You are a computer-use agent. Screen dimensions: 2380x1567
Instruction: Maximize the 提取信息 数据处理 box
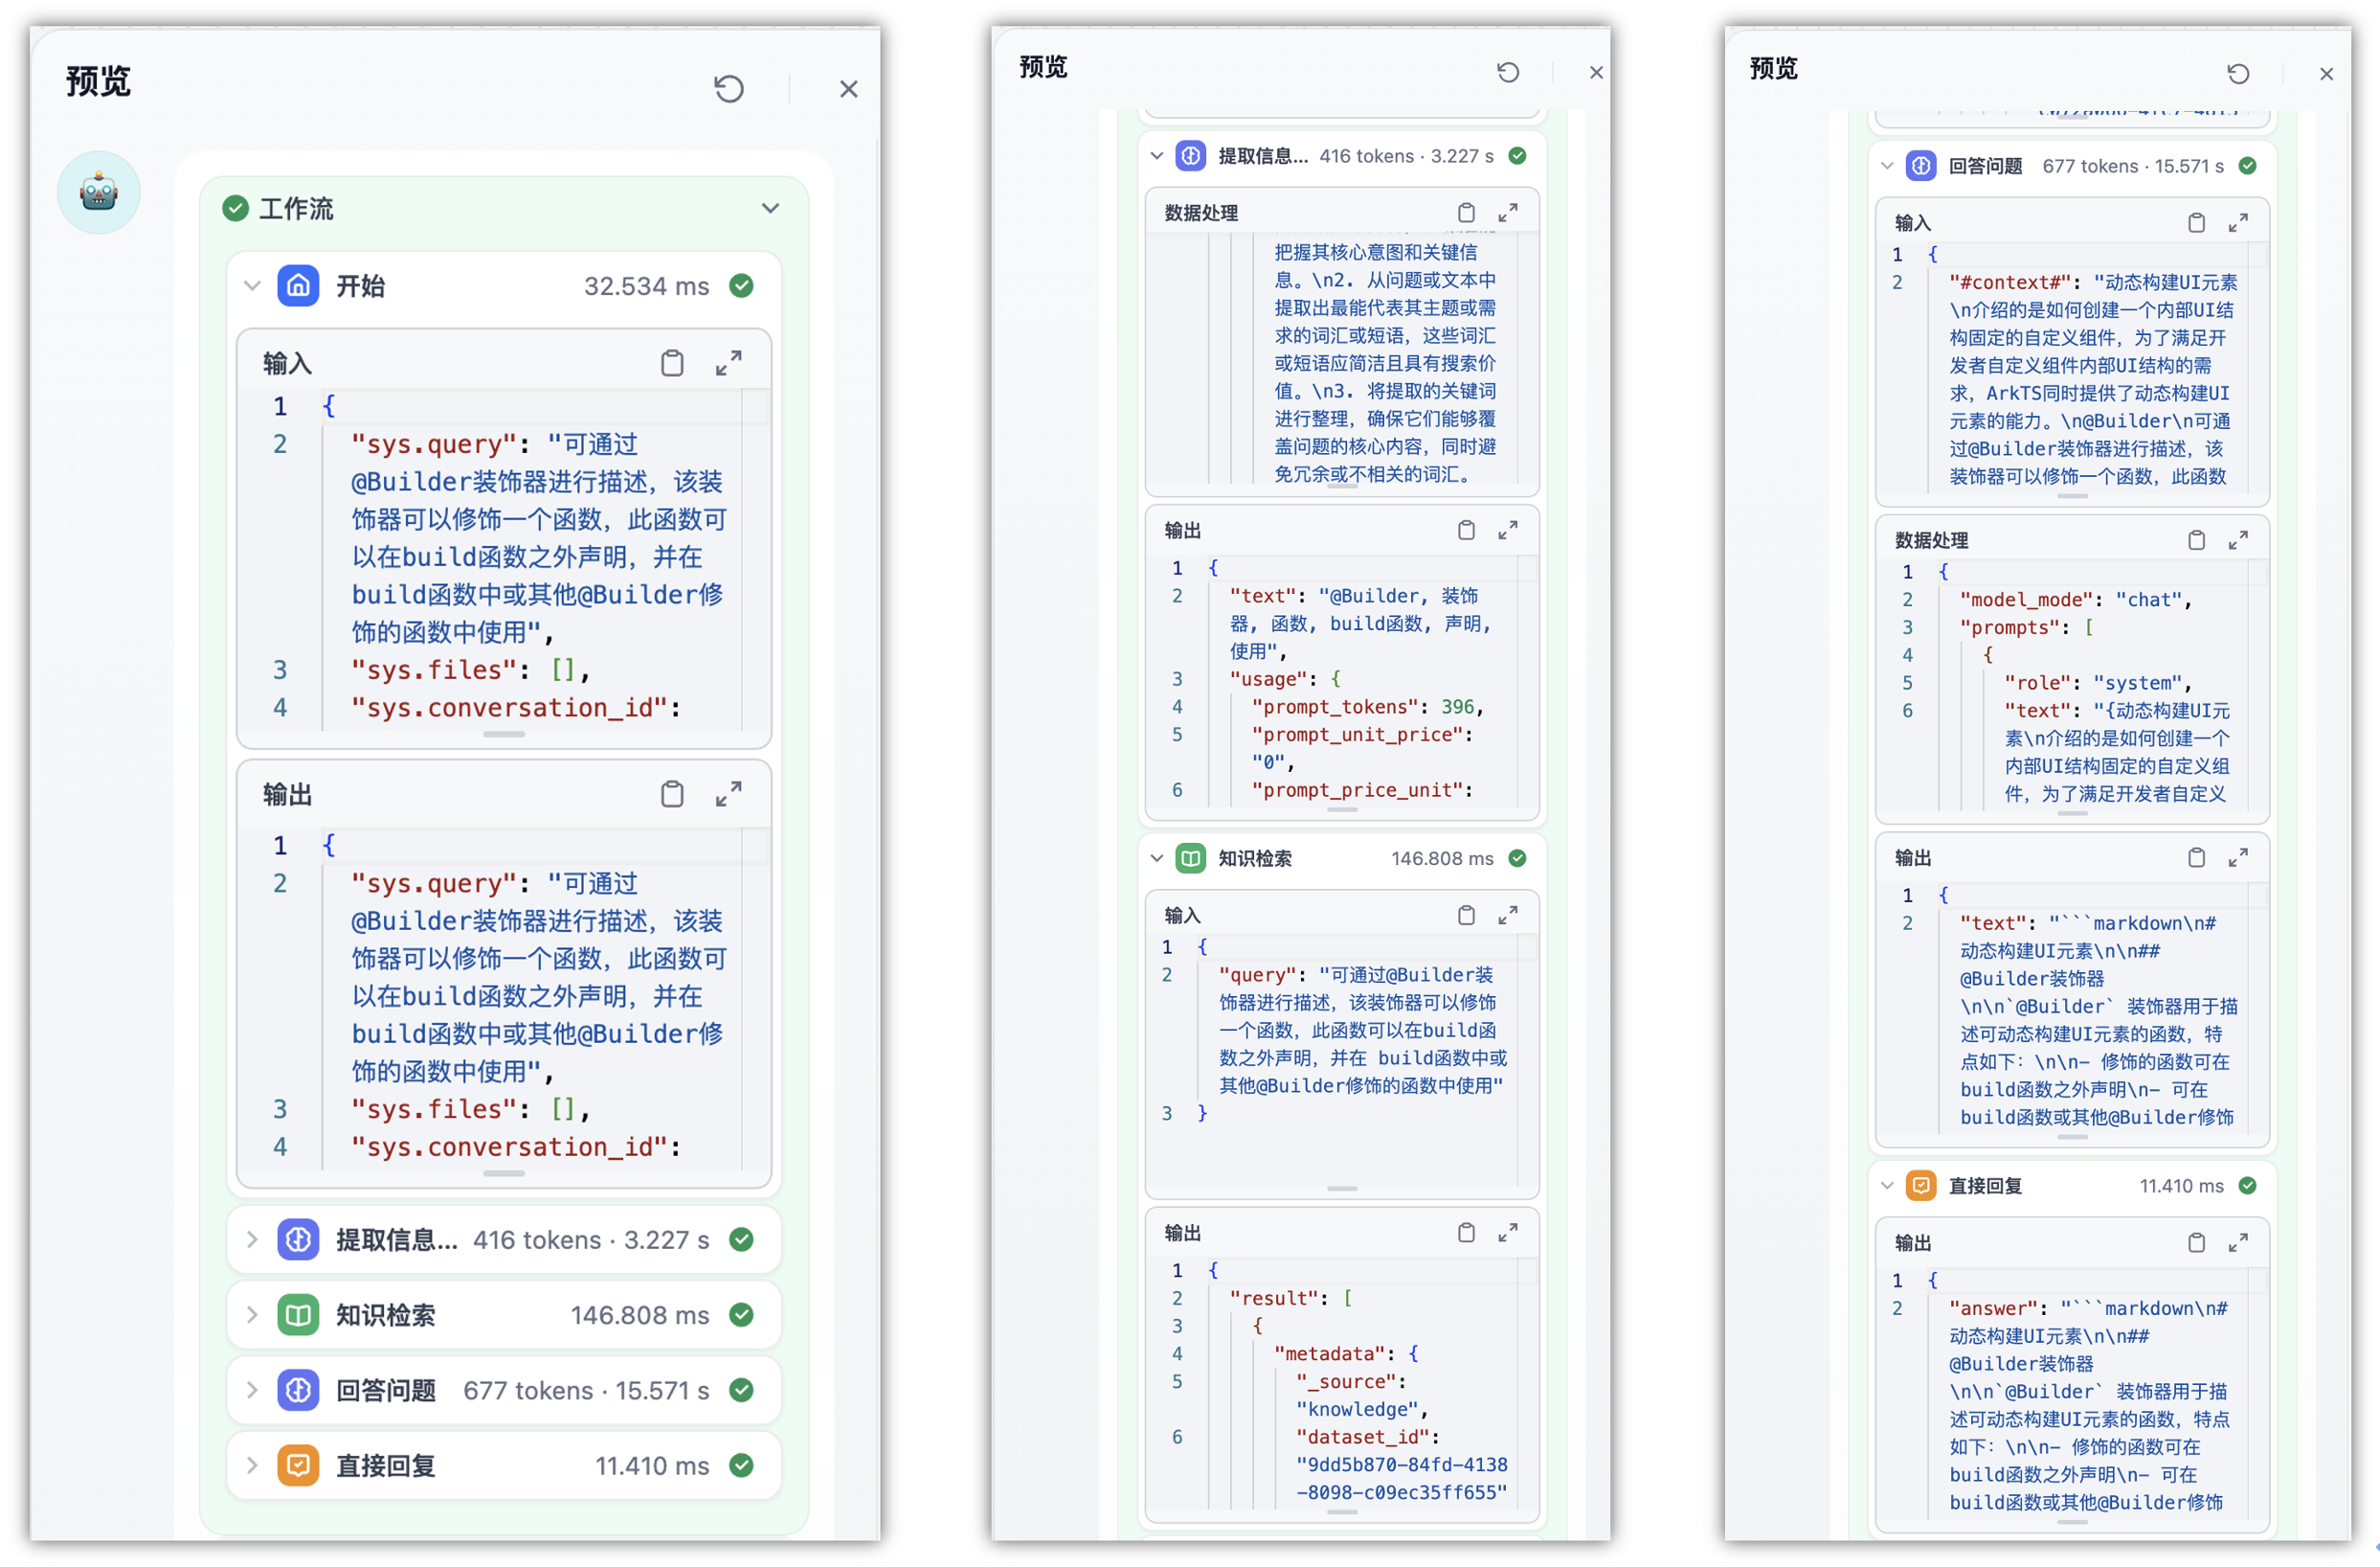click(1508, 214)
